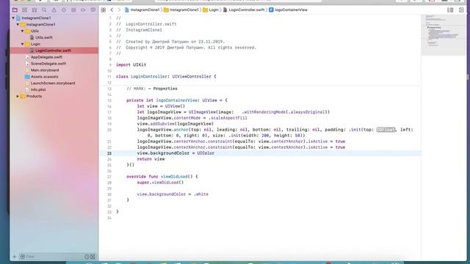
Task: Show only recent files clock filter
Action: [x=87, y=257]
